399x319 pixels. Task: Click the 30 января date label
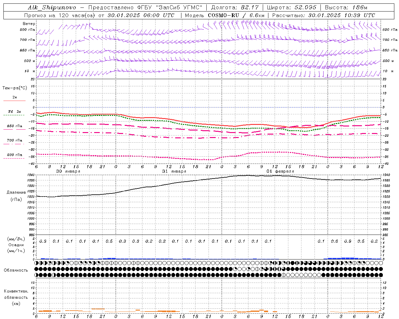[x=68, y=171]
